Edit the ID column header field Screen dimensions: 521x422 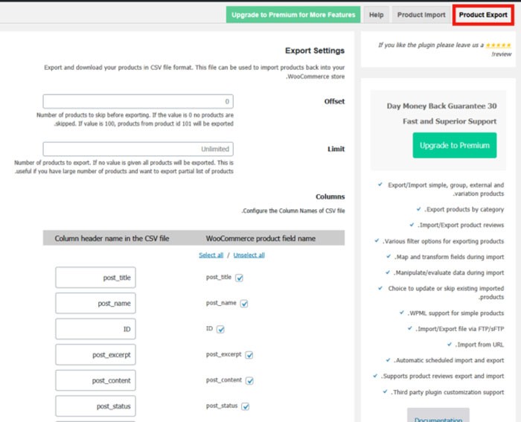point(96,329)
